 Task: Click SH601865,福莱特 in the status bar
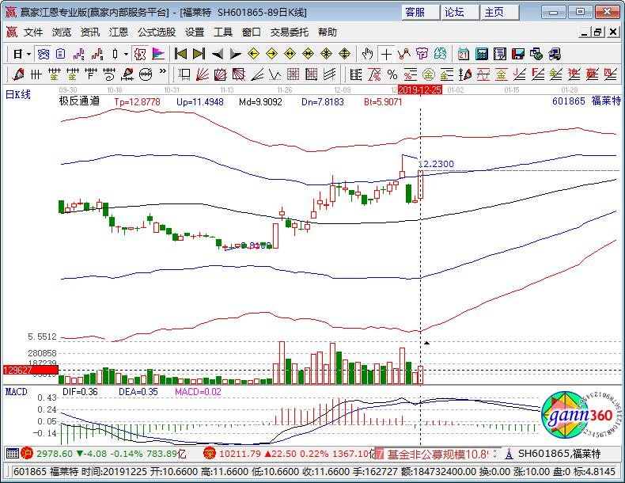point(559,454)
